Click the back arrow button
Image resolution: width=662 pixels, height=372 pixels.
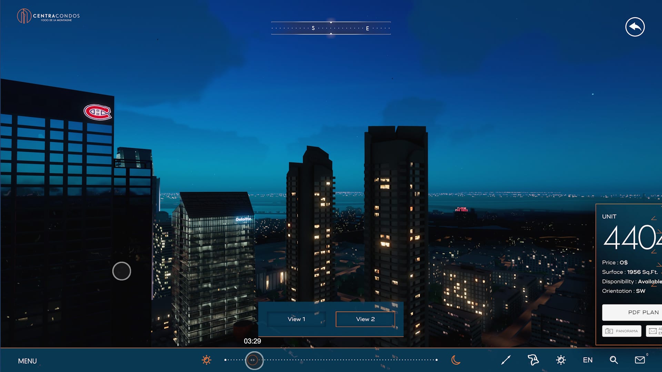(635, 27)
